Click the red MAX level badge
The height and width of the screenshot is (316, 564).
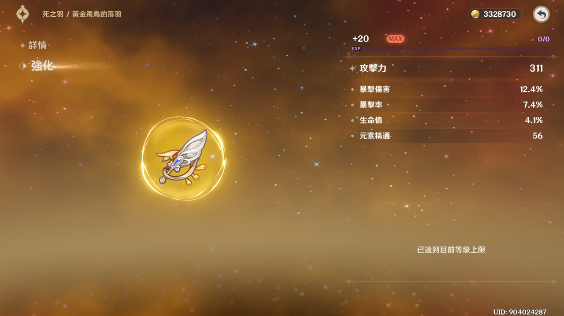(x=395, y=39)
